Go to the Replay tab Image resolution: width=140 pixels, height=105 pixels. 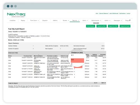click(23, 20)
